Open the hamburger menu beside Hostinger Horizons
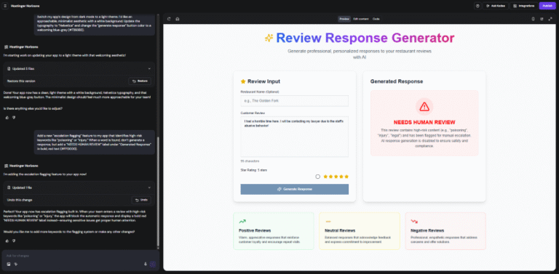This screenshot has height=274, width=559. tap(5, 6)
